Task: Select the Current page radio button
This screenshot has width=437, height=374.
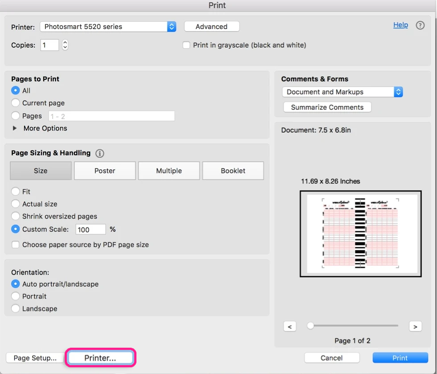Action: [x=16, y=103]
